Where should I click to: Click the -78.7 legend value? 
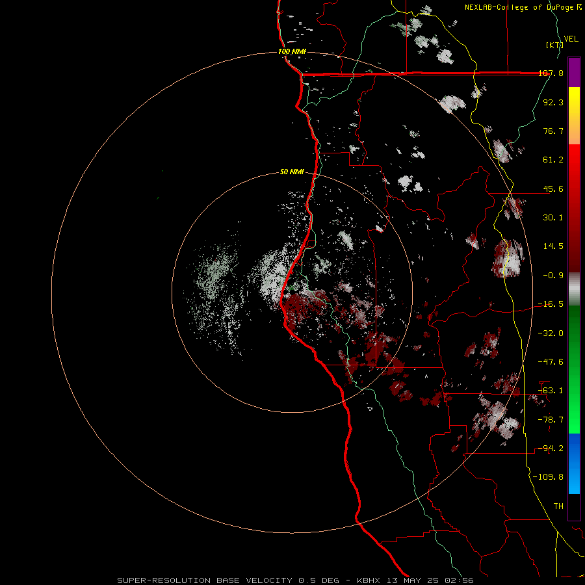tap(551, 420)
